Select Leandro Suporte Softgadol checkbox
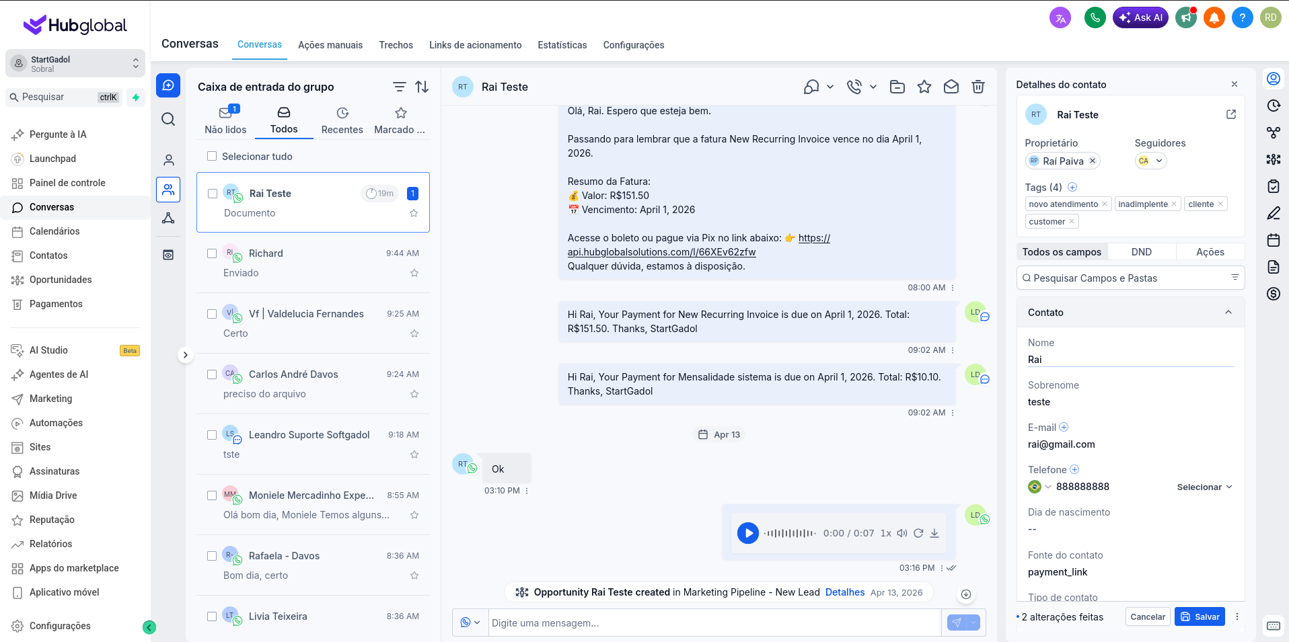1289x642 pixels. 212,435
